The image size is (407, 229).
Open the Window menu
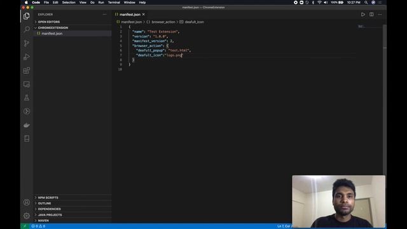[x=129, y=3]
